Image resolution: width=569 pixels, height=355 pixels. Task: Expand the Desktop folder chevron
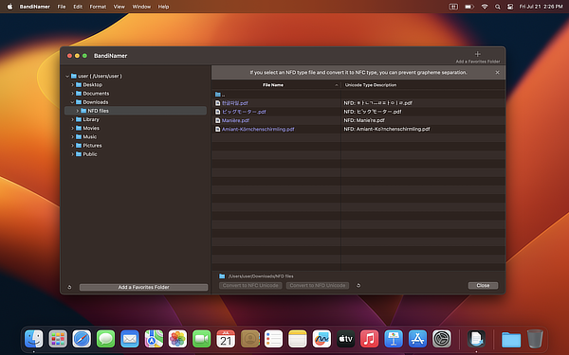(x=72, y=85)
